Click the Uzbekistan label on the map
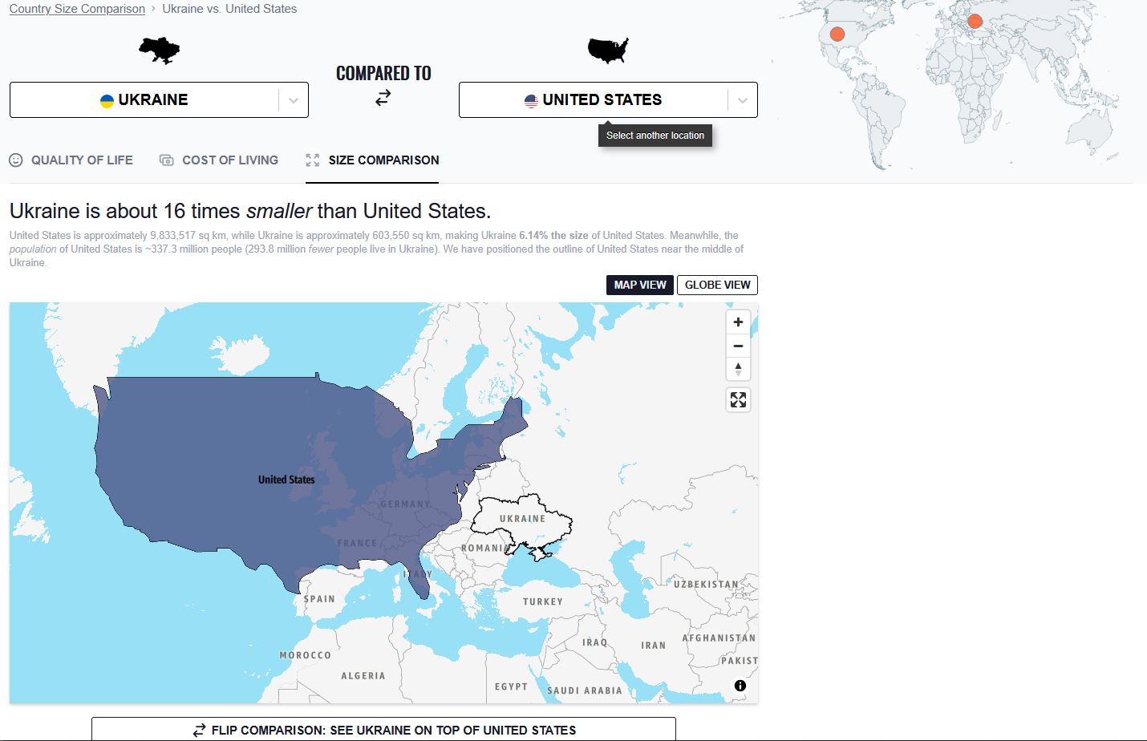Screen dimensions: 1147x741 (706, 584)
